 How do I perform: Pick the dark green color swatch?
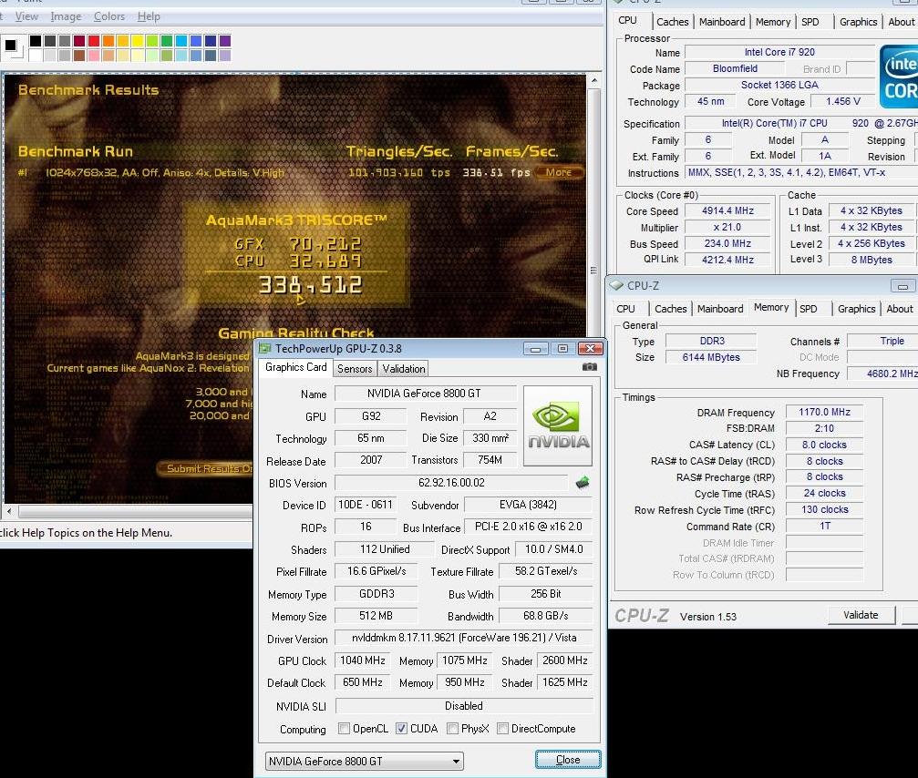click(167, 40)
